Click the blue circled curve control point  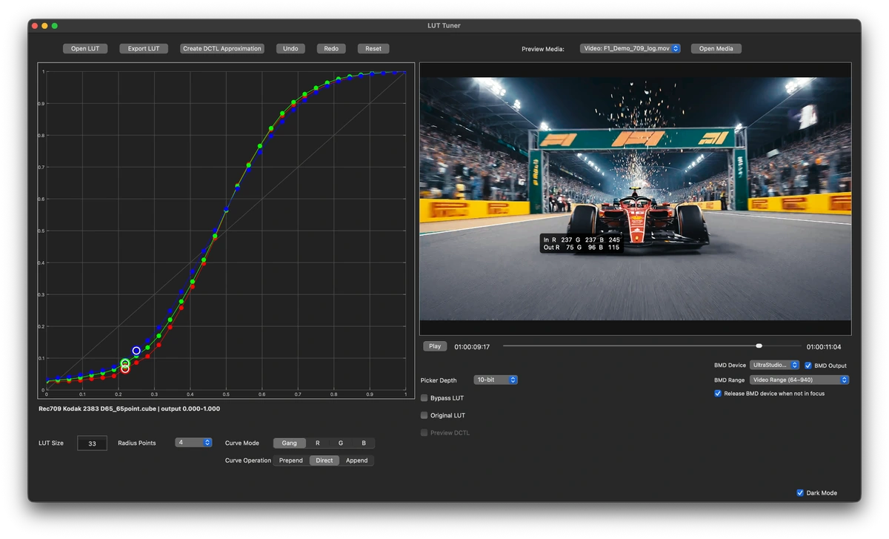136,351
